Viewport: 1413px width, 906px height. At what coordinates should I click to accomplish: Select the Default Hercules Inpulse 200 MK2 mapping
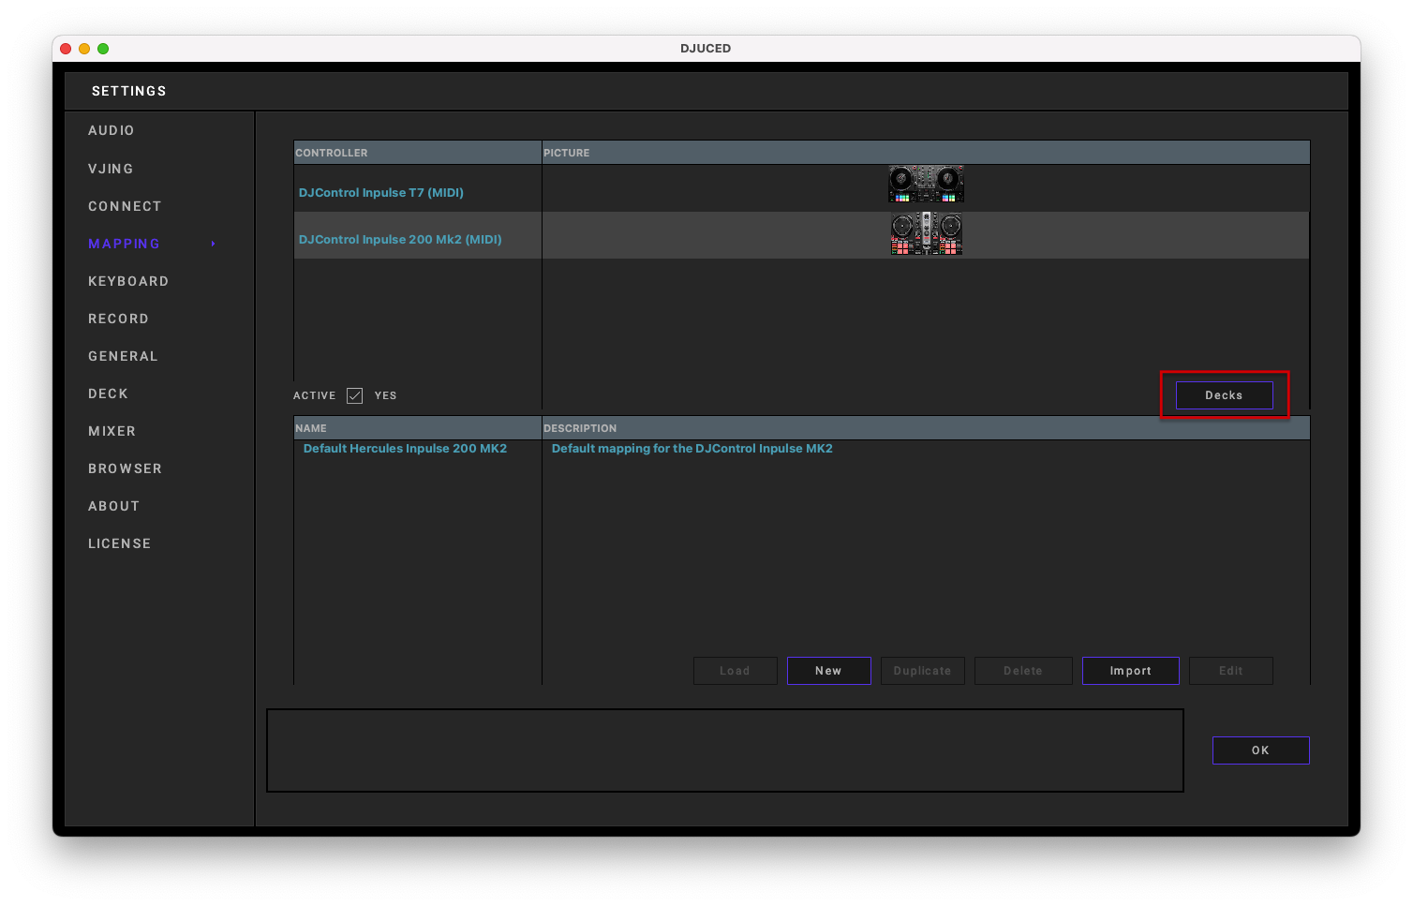pos(405,448)
